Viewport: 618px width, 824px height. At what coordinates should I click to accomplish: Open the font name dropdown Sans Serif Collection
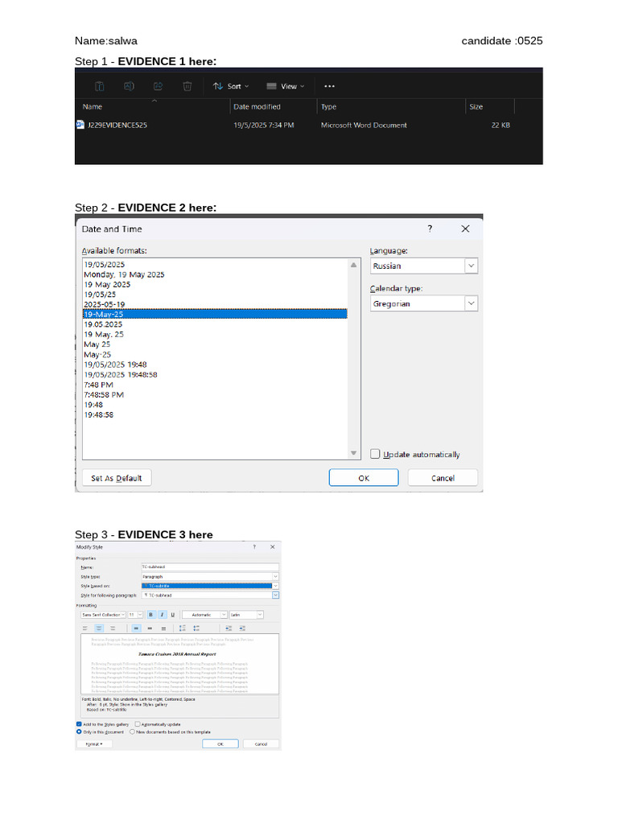click(123, 614)
